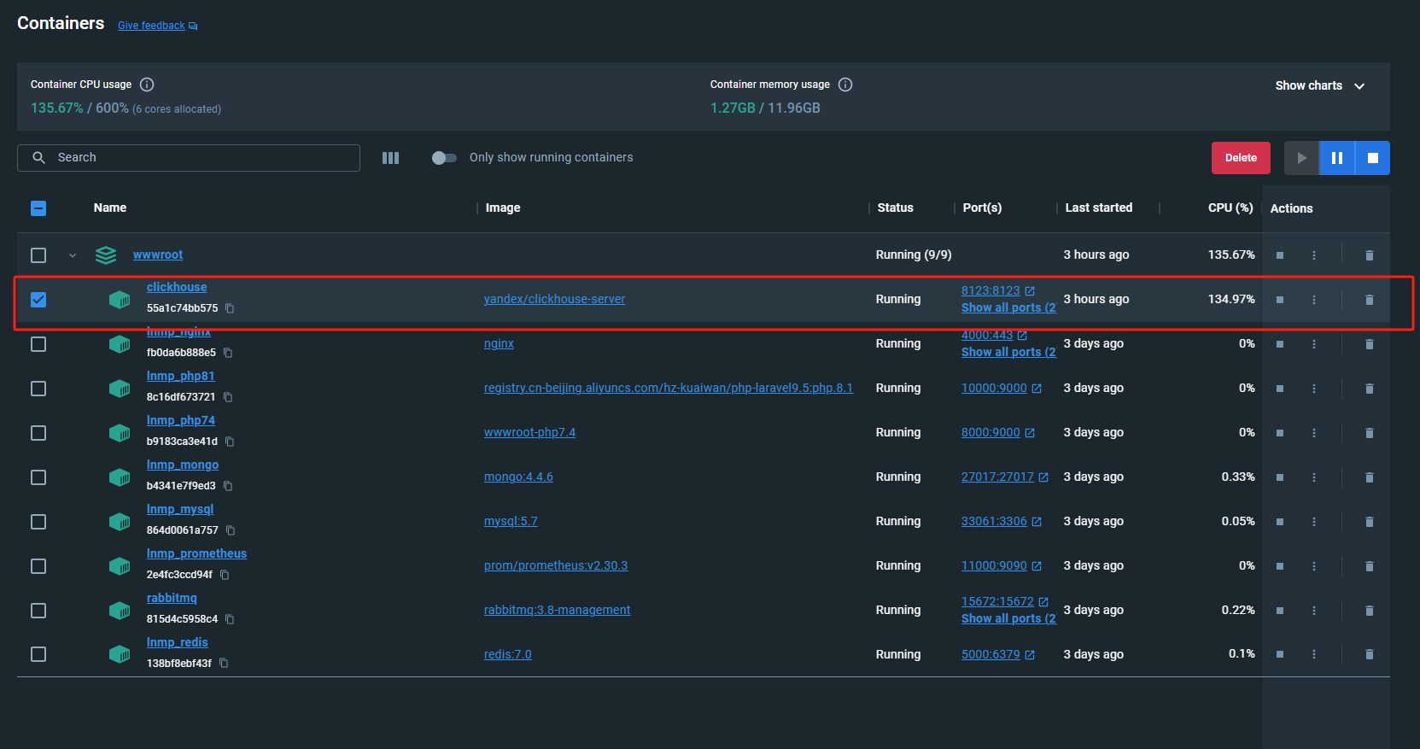Open more actions for rabbitmq row
Viewport: 1420px width, 749px height.
pyautogui.click(x=1314, y=611)
